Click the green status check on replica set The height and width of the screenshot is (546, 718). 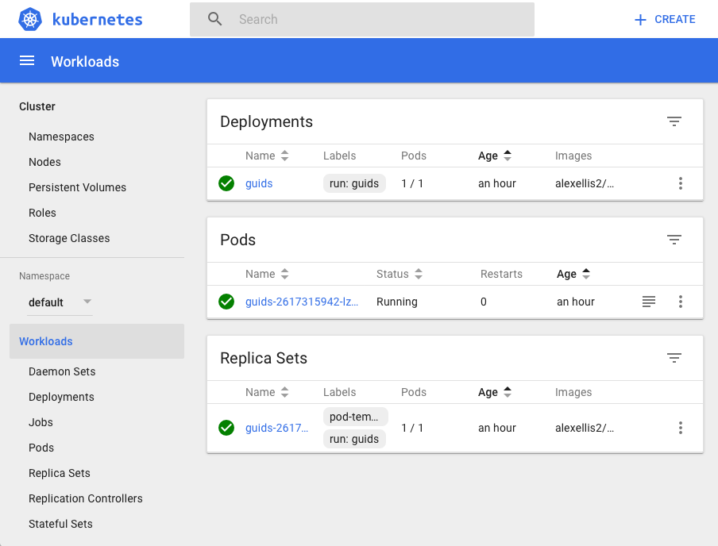pyautogui.click(x=226, y=428)
